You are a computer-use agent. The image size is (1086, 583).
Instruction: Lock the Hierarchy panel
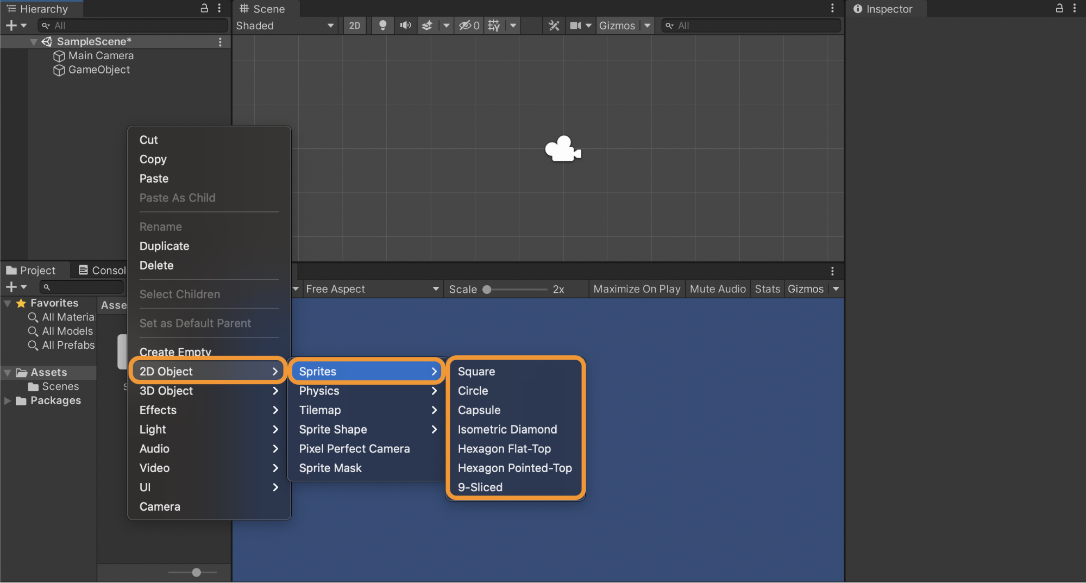pos(204,8)
